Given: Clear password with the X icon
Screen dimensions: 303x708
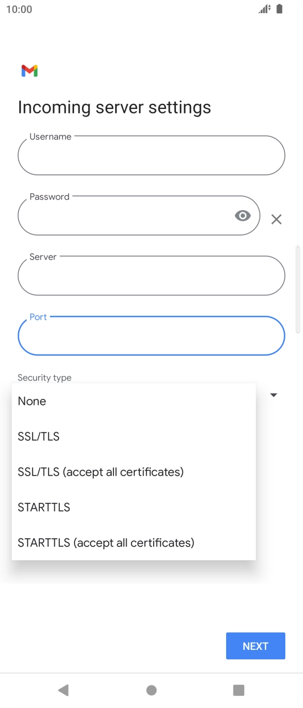Looking at the screenshot, I should pyautogui.click(x=276, y=219).
